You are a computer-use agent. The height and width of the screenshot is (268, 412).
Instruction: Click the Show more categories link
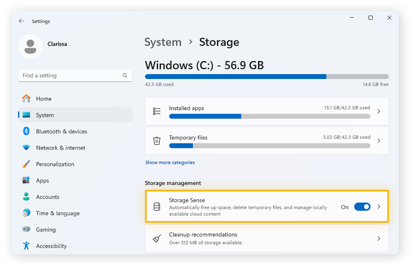[170, 162]
